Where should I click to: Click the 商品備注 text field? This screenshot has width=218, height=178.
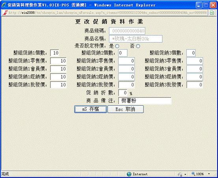[145, 101]
